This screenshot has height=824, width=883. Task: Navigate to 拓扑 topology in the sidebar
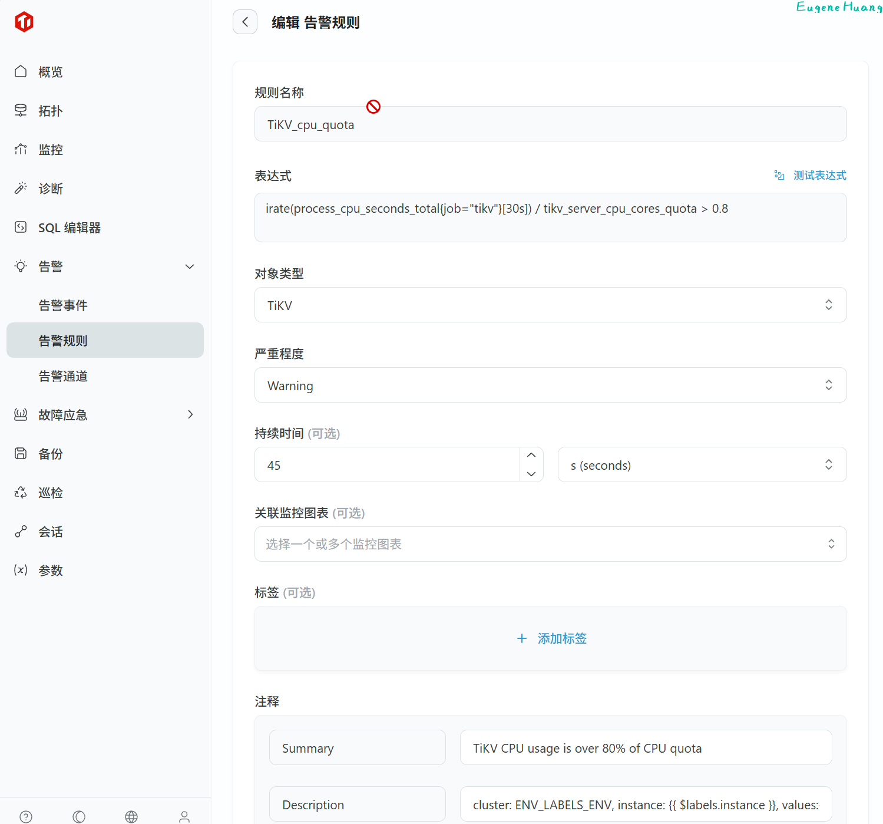coord(51,111)
